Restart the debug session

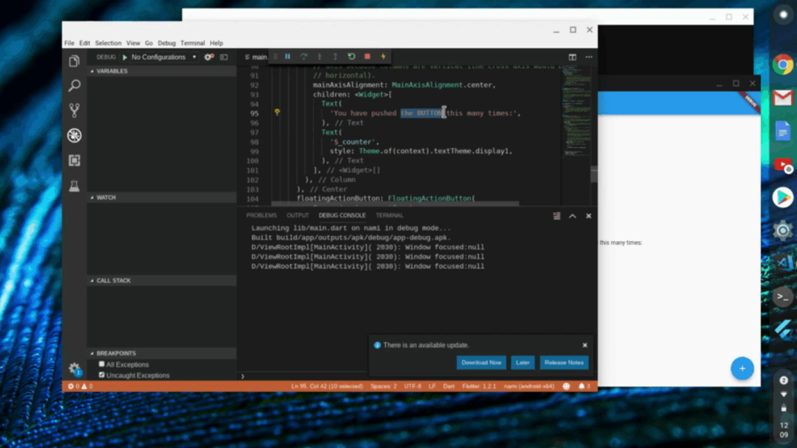pos(351,57)
